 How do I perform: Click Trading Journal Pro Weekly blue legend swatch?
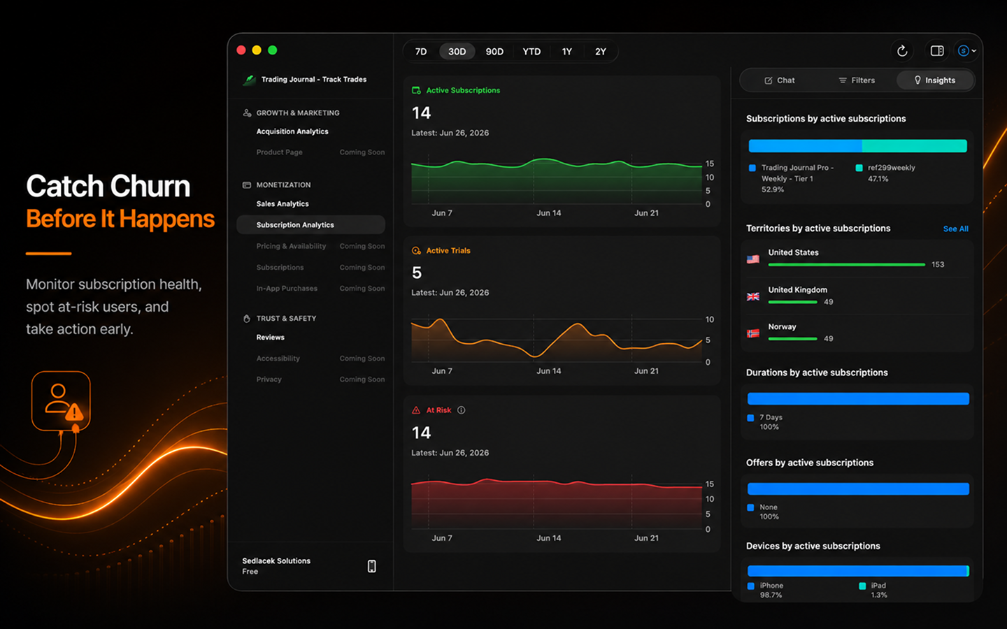[x=752, y=168]
